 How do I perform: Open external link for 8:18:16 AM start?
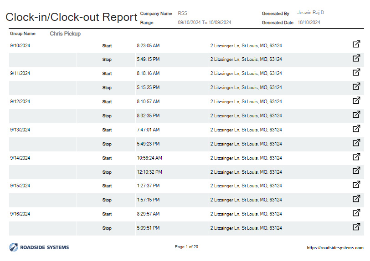(356, 72)
